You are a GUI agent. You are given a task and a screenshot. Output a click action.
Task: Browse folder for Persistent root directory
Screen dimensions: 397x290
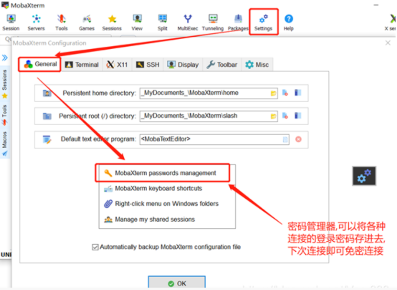pyautogui.click(x=273, y=116)
